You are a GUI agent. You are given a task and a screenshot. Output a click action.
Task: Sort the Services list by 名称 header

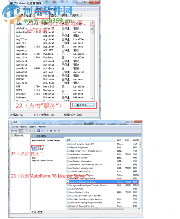(91, 140)
